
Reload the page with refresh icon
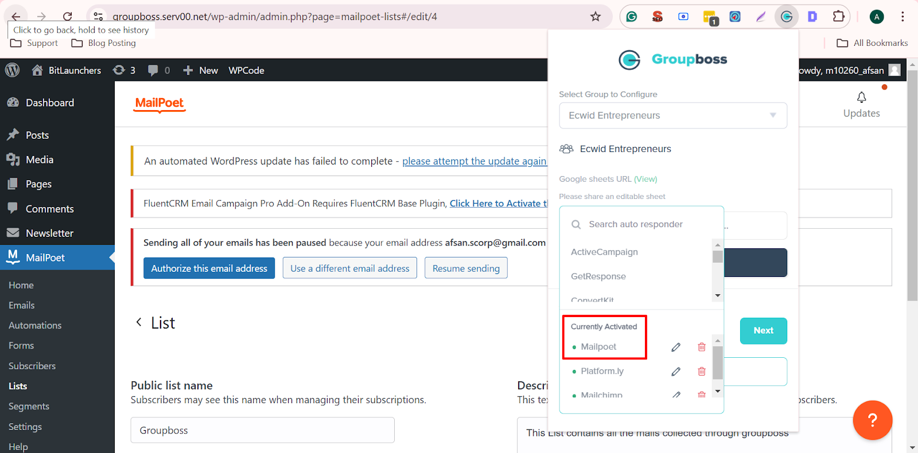pos(68,17)
